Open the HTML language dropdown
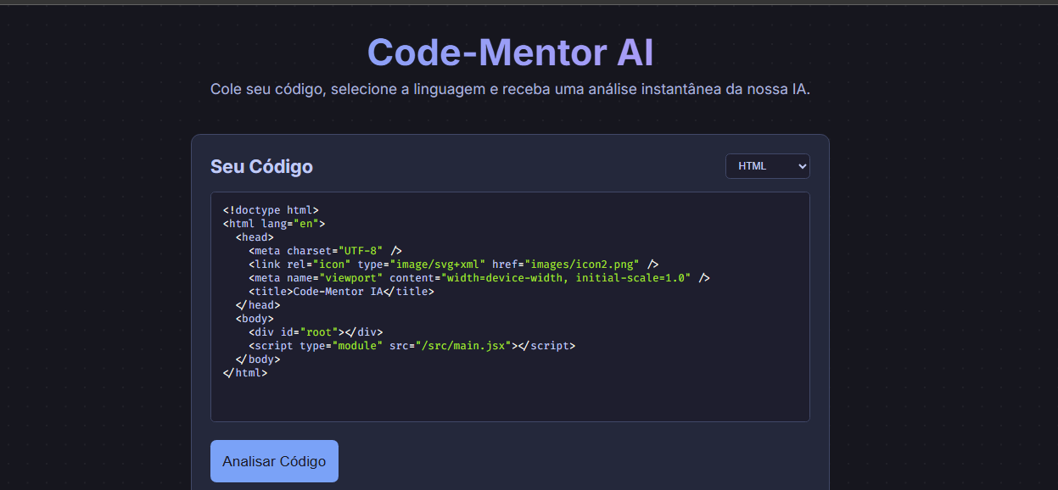The image size is (1058, 490). pyautogui.click(x=766, y=166)
